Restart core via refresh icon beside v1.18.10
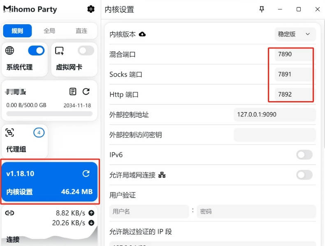 point(86,174)
